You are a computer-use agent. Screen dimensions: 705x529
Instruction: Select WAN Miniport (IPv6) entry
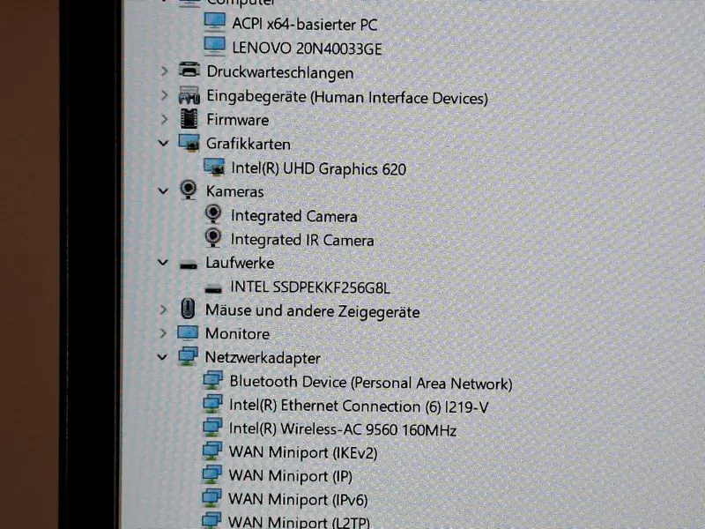(x=298, y=500)
